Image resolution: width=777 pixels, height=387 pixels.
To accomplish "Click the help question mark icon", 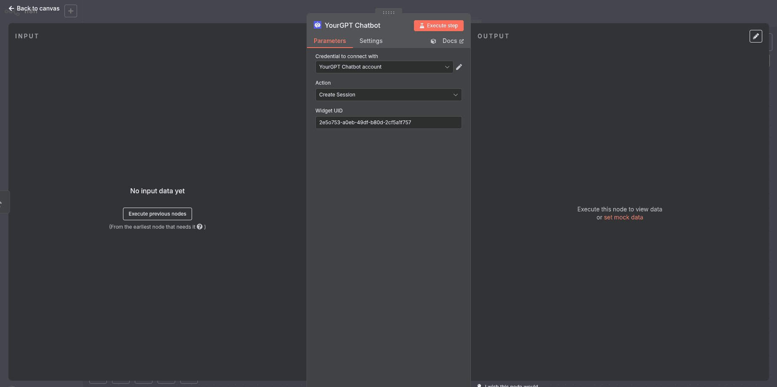I will [200, 227].
